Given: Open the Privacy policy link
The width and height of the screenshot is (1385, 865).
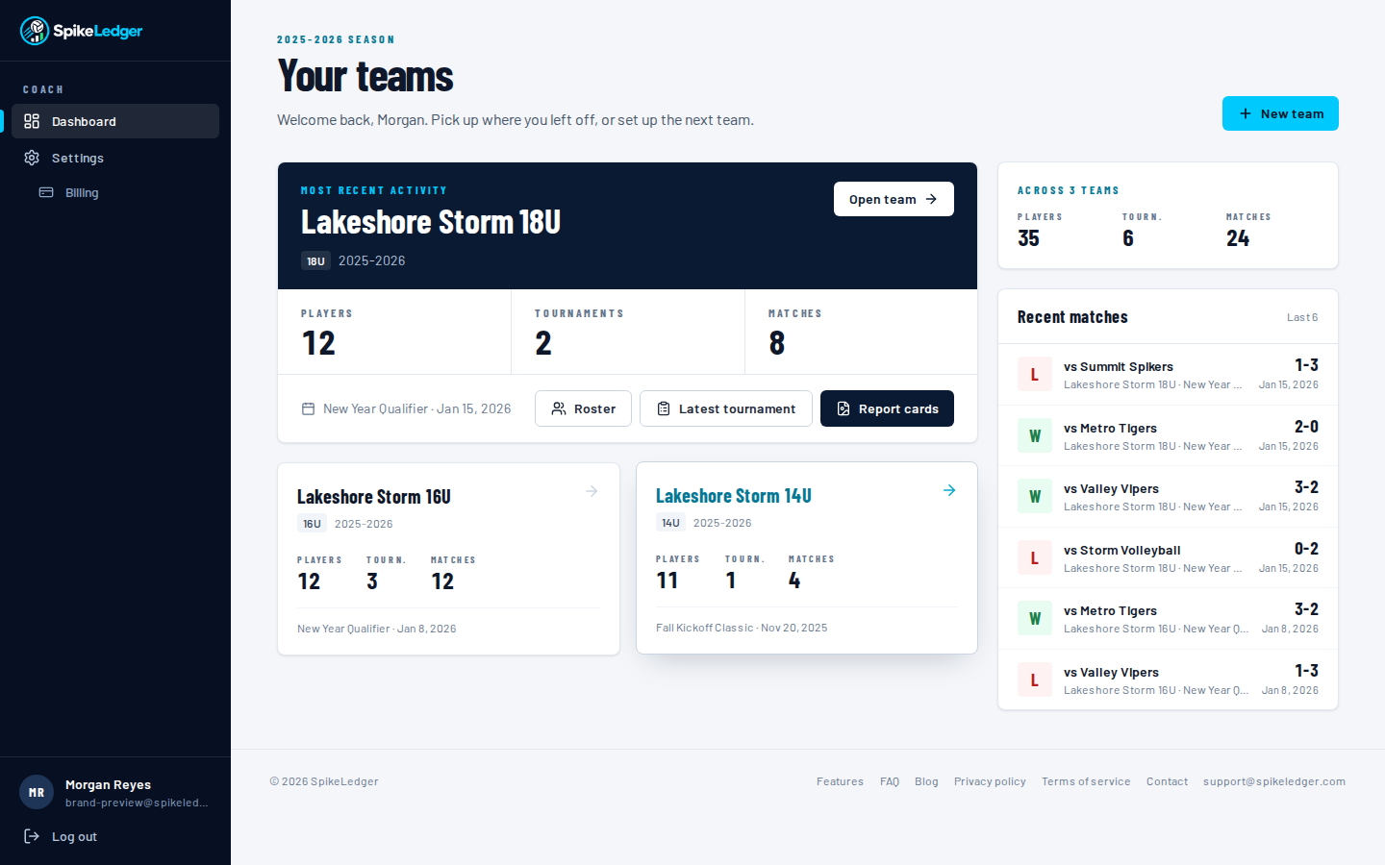Looking at the screenshot, I should (990, 781).
